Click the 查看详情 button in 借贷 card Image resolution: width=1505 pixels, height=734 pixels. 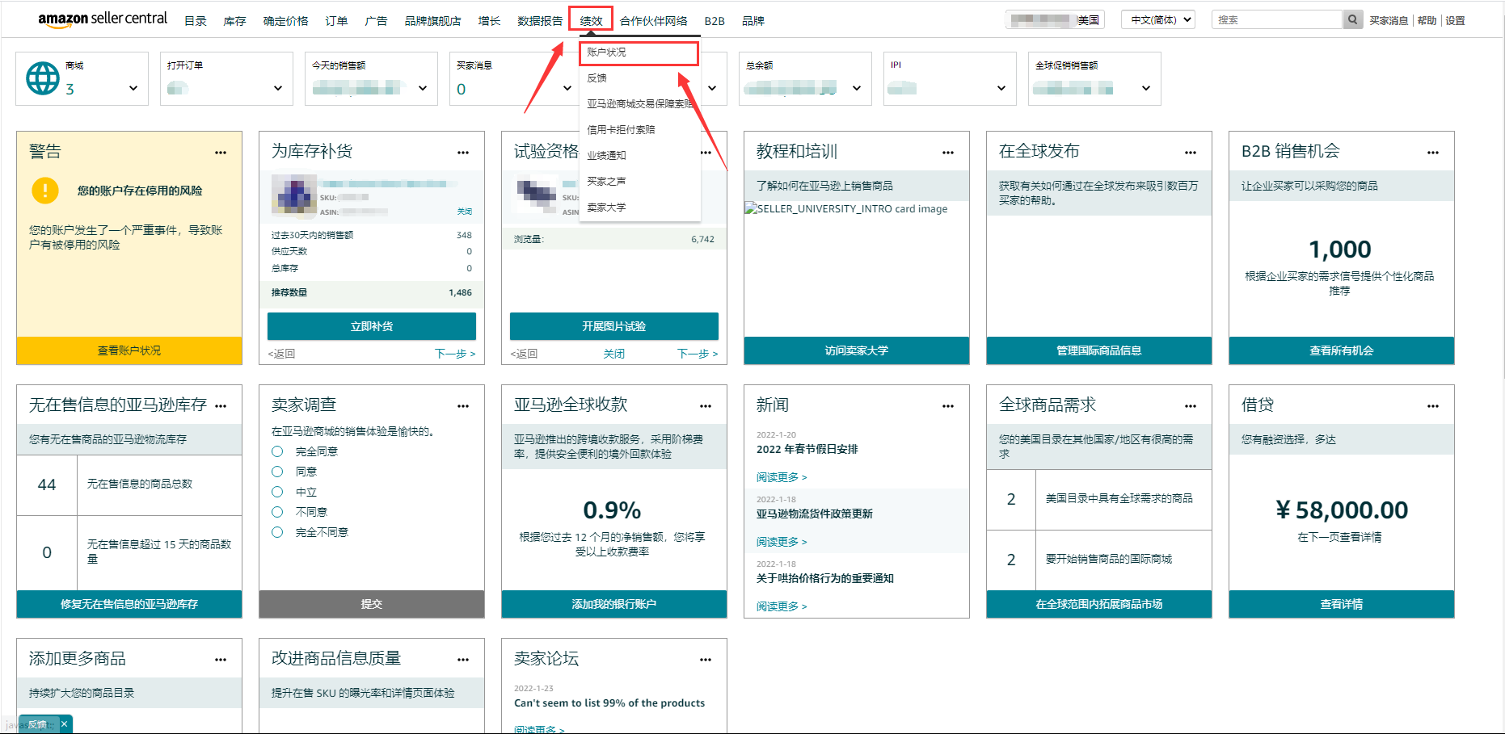(1342, 604)
